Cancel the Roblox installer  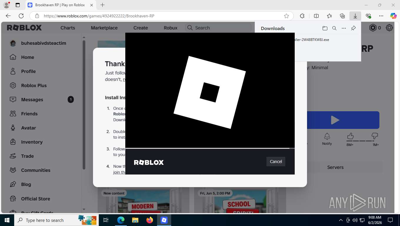(276, 162)
